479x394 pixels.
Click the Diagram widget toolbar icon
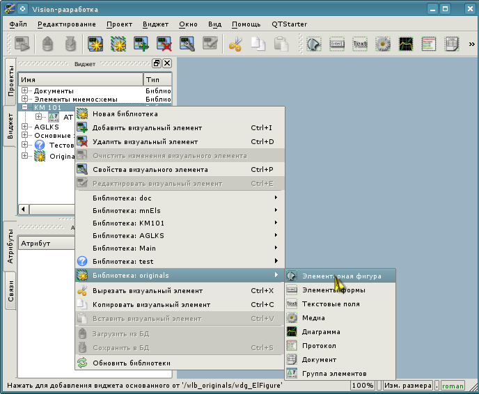click(405, 45)
